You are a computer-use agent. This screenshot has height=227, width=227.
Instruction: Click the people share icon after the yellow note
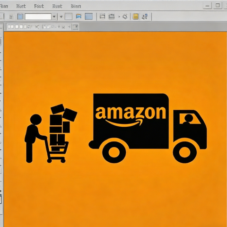click(145, 17)
